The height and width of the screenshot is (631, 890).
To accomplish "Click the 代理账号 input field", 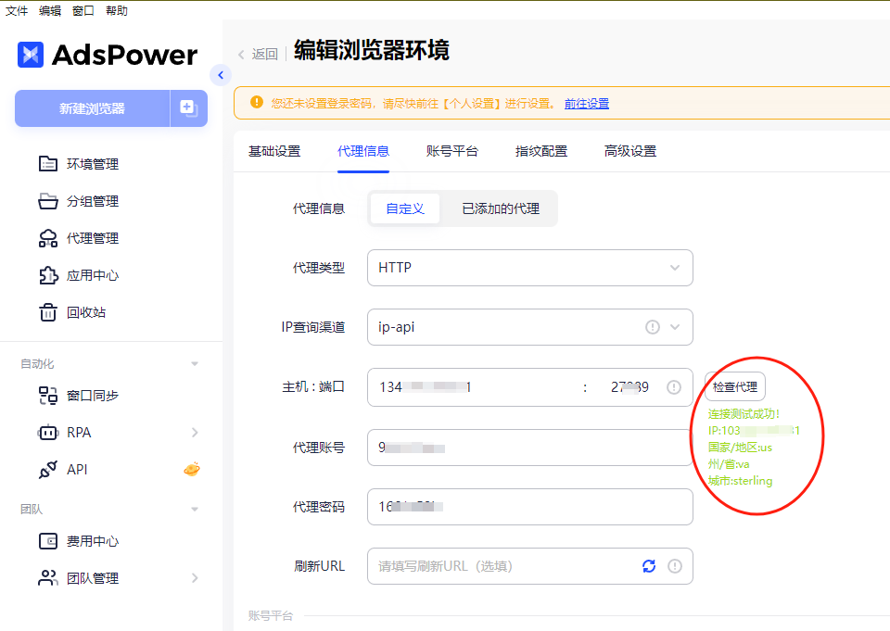I will click(x=529, y=448).
